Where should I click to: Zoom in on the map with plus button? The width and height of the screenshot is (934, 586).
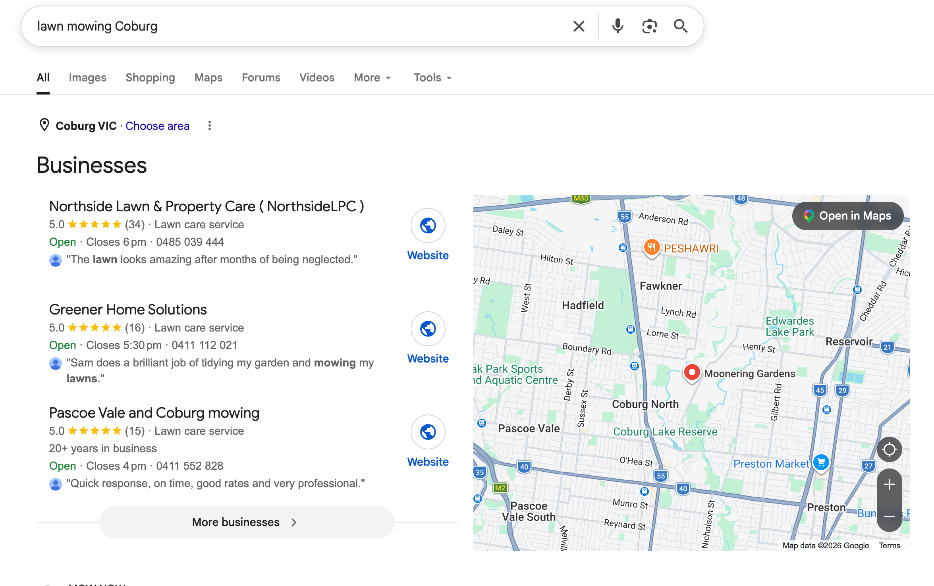[x=889, y=484]
